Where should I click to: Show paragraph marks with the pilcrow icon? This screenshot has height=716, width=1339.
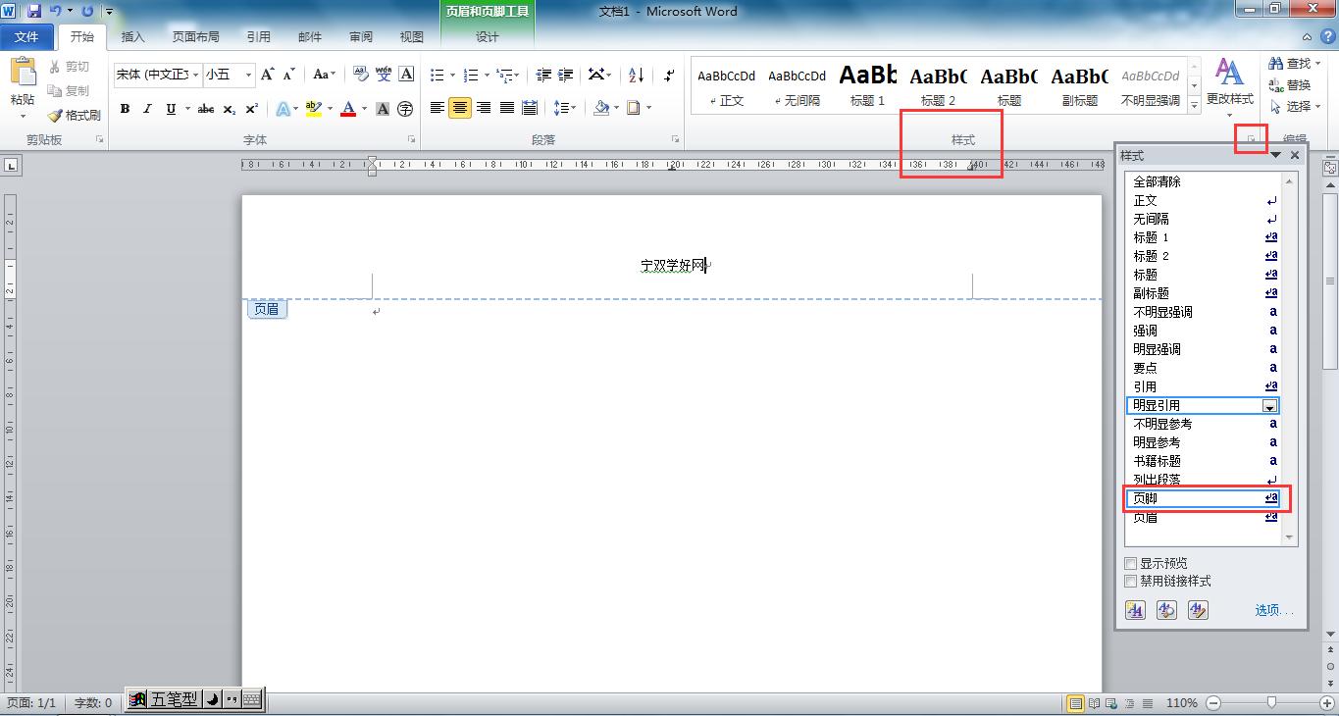669,75
